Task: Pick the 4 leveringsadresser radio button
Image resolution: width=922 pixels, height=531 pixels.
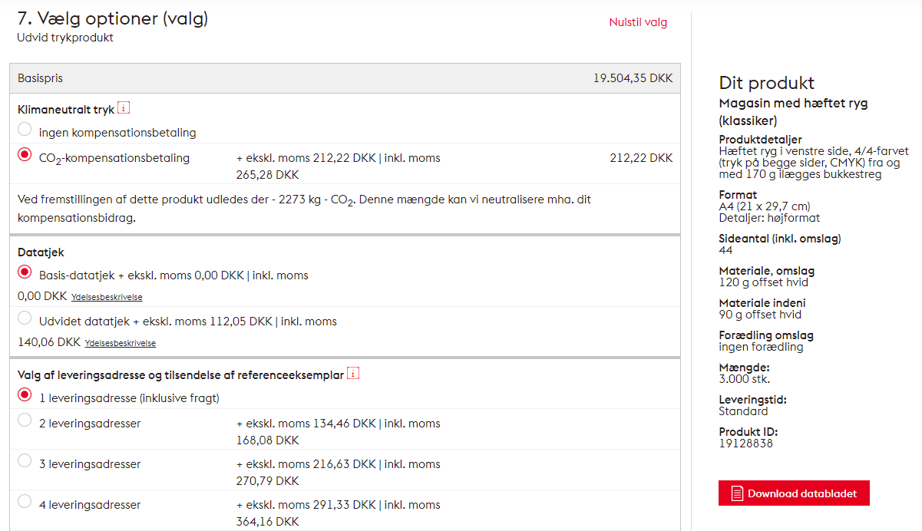Action: [25, 502]
